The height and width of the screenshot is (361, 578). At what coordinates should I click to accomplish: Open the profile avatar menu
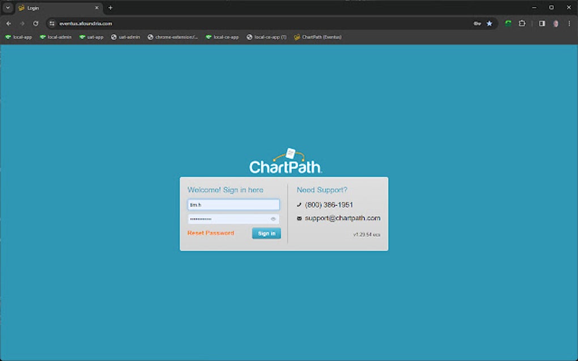pos(555,24)
